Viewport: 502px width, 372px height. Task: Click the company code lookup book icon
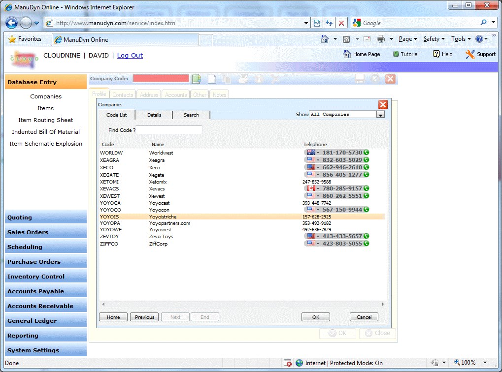196,79
